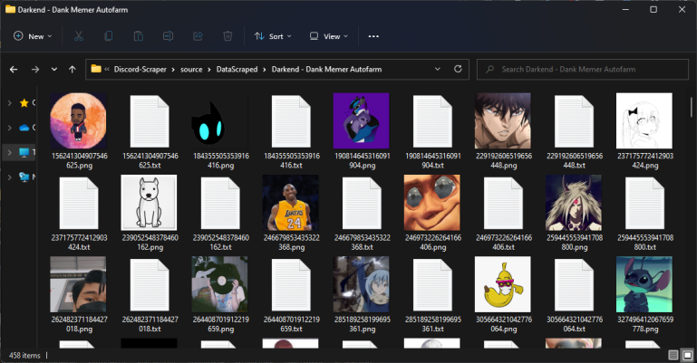The height and width of the screenshot is (363, 697).
Task: Click Discord-Scraper in the address path
Action: coord(140,69)
